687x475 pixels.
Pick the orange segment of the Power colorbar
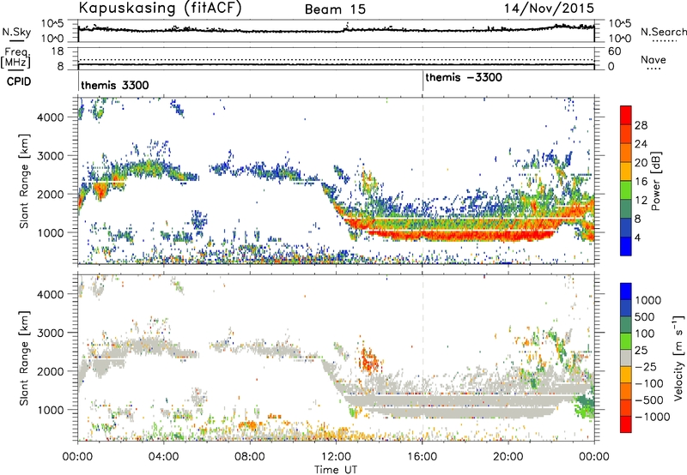[626, 153]
